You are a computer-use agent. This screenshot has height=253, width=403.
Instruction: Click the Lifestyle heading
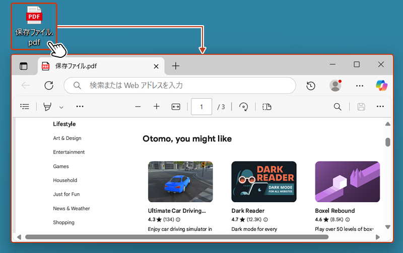[x=64, y=124]
